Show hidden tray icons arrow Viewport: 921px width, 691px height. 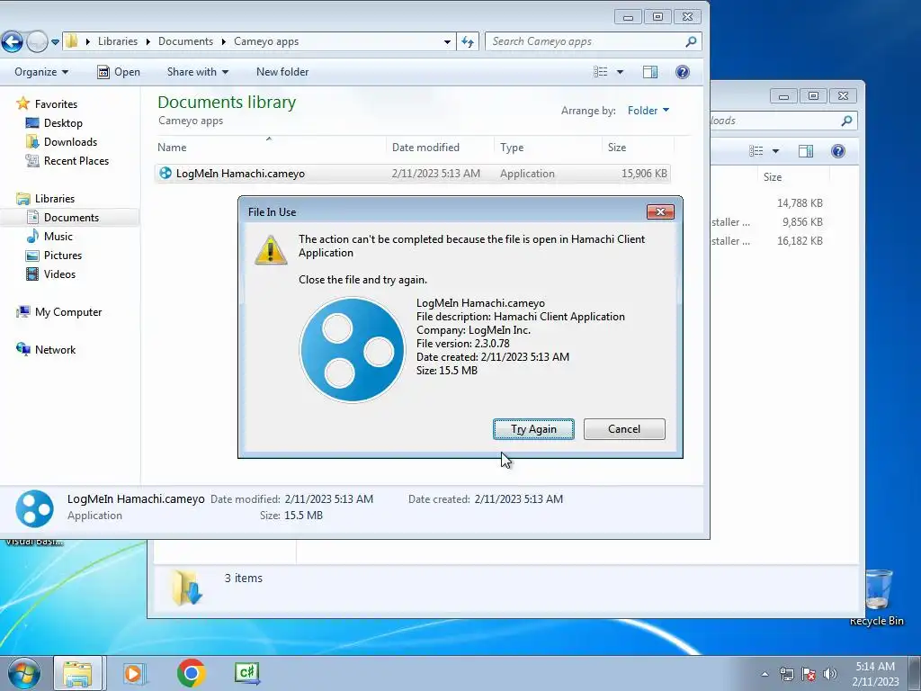tap(765, 674)
